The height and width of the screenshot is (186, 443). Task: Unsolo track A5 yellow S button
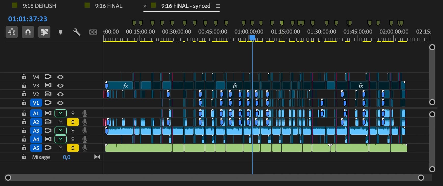pos(73,148)
